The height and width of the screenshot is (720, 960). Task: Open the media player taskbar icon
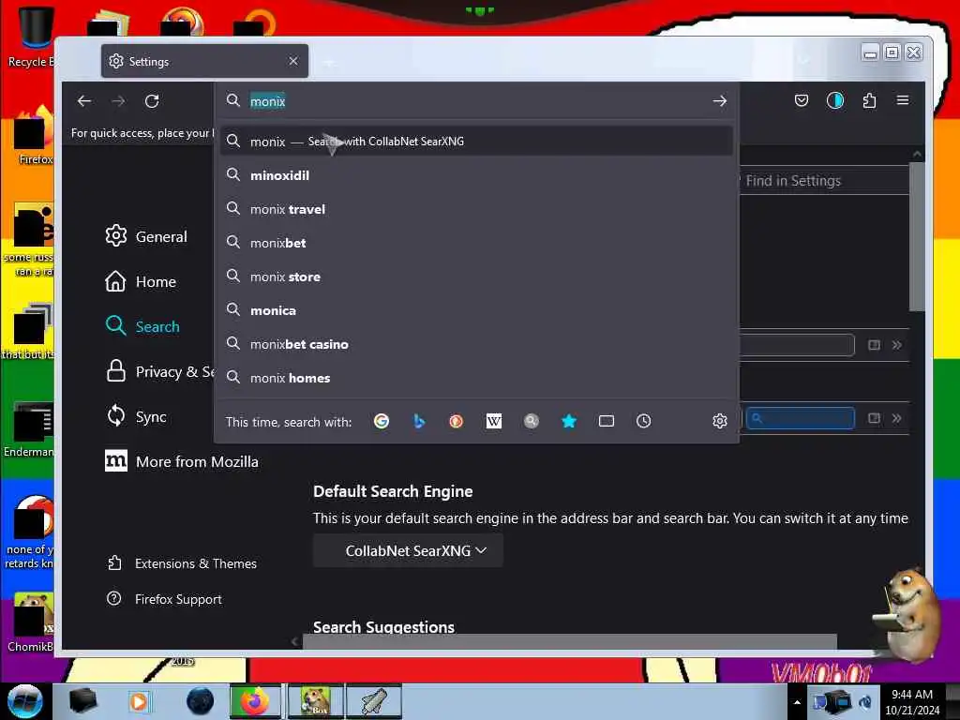(x=139, y=701)
